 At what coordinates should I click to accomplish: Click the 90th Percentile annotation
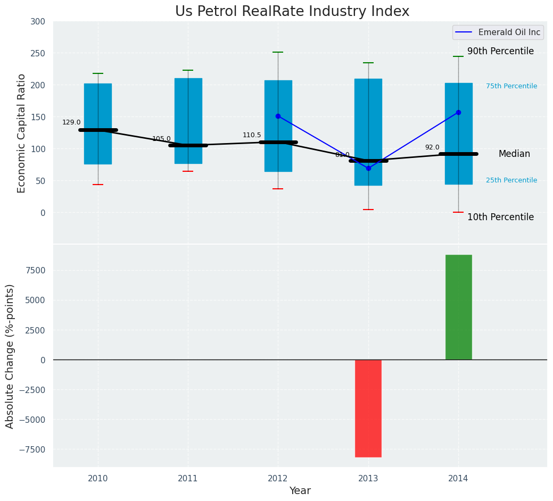tap(500, 51)
